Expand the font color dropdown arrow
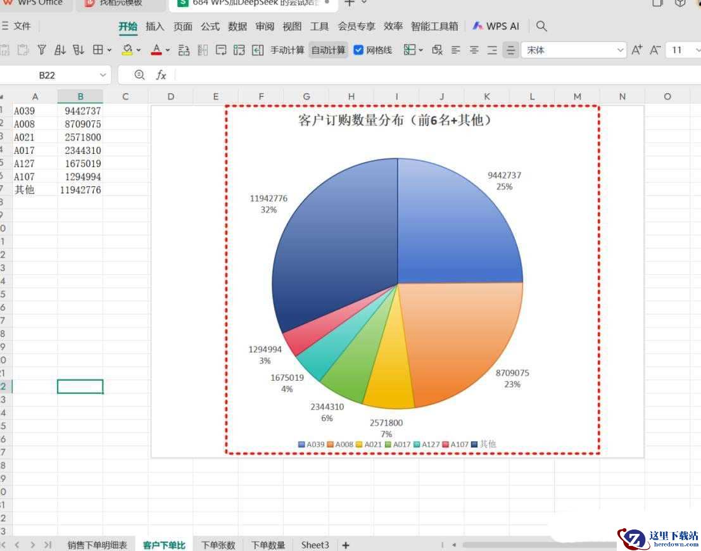This screenshot has height=551, width=701. (x=168, y=50)
